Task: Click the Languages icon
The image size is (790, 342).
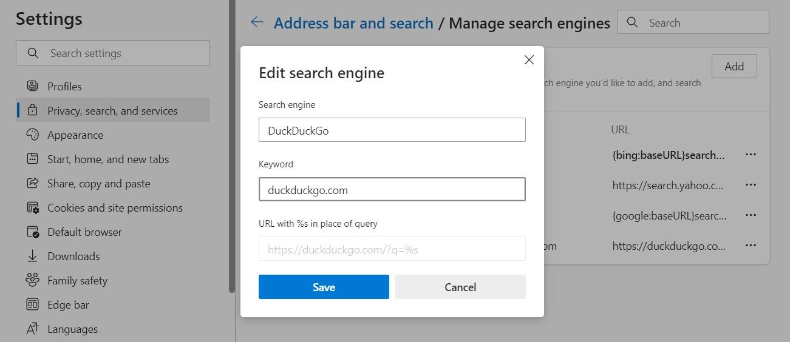Action: [x=33, y=329]
